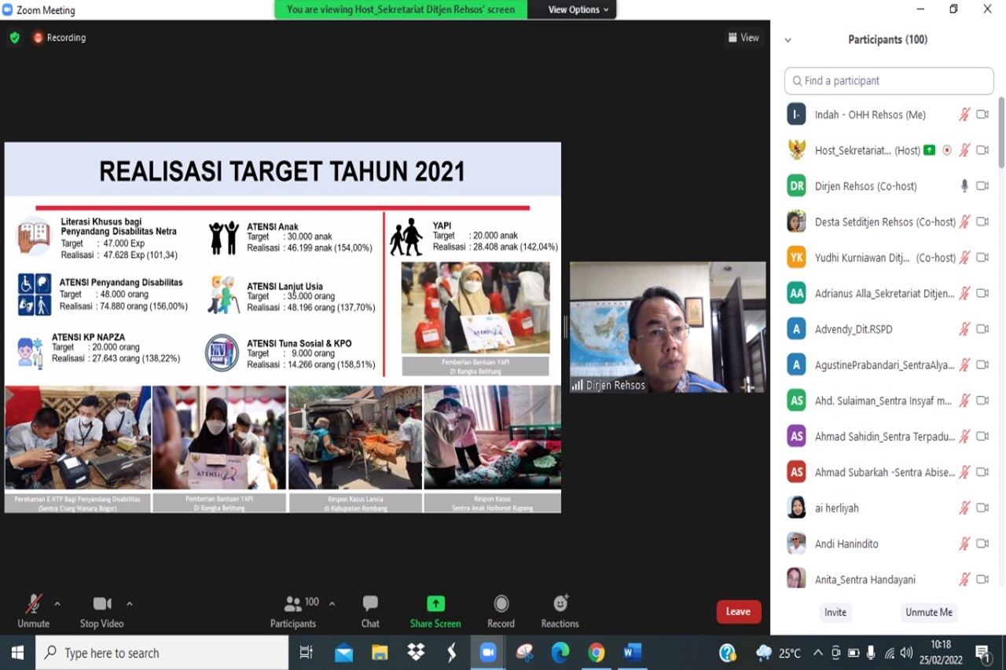The height and width of the screenshot is (670, 1006).
Task: Open the Reactions menu
Action: 560,612
